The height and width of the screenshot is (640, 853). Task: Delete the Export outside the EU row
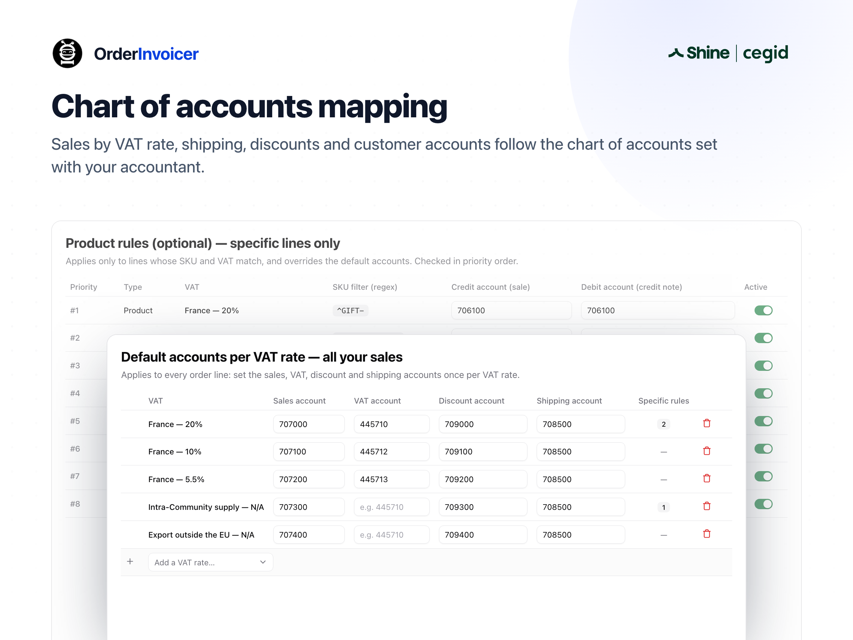707,534
